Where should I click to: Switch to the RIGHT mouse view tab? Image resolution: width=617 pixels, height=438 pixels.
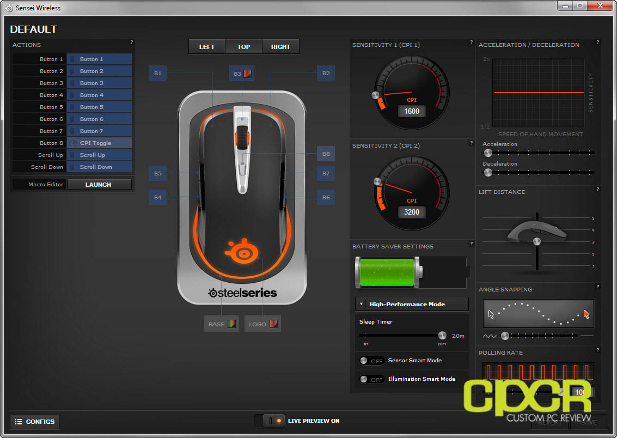pyautogui.click(x=280, y=47)
